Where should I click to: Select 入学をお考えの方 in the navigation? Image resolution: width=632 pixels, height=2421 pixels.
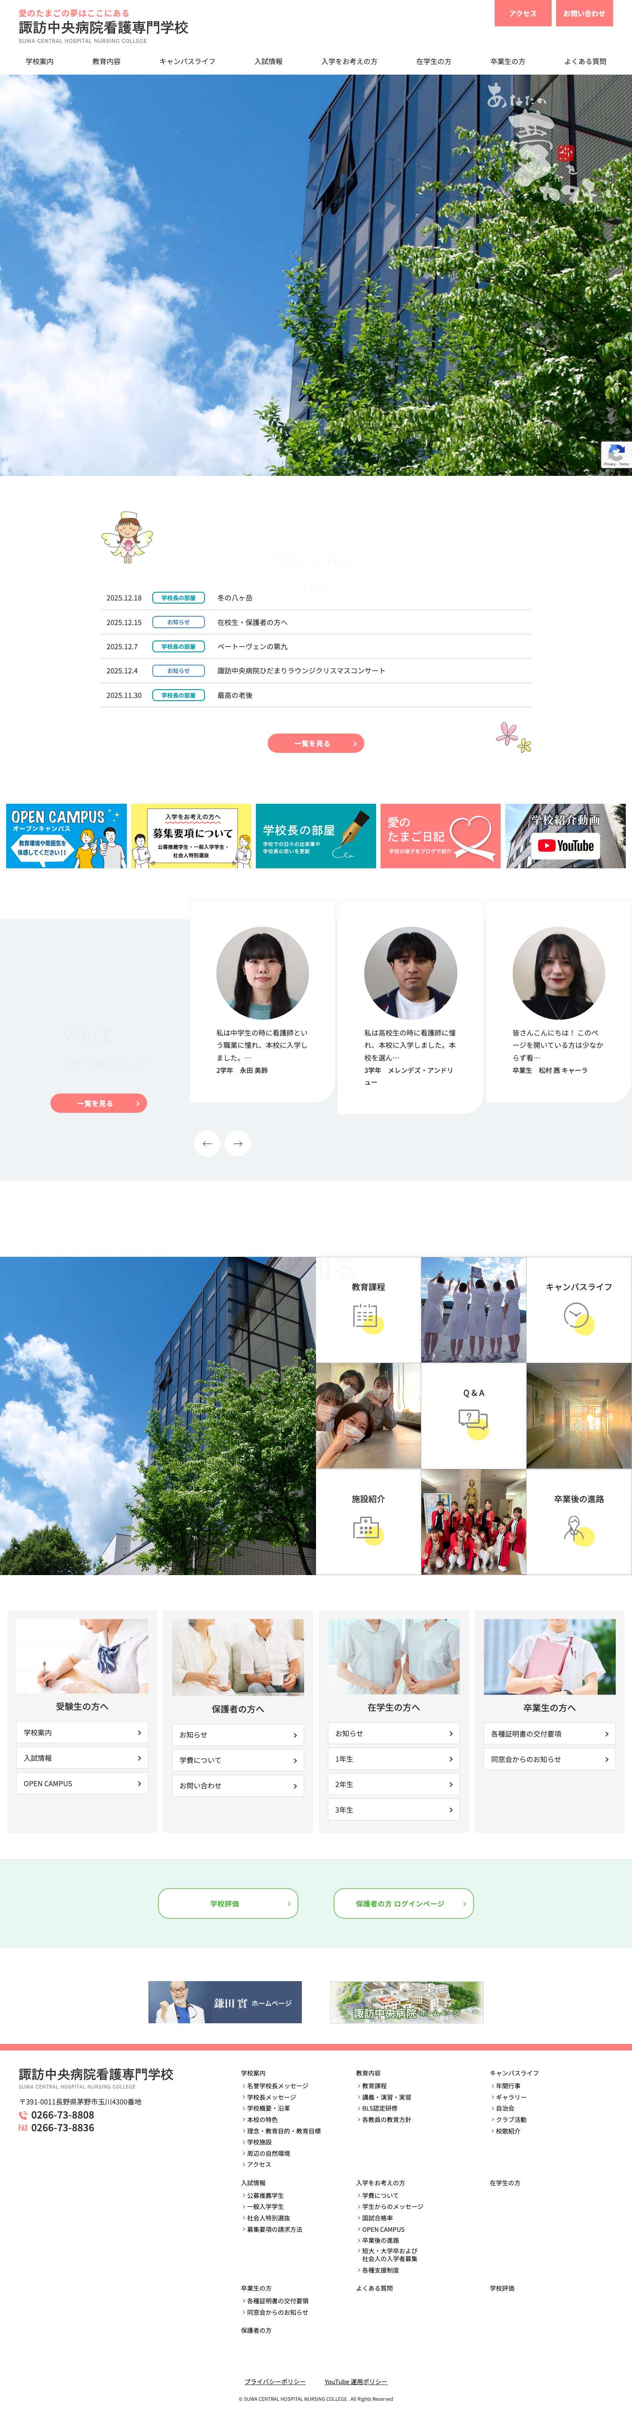[349, 61]
